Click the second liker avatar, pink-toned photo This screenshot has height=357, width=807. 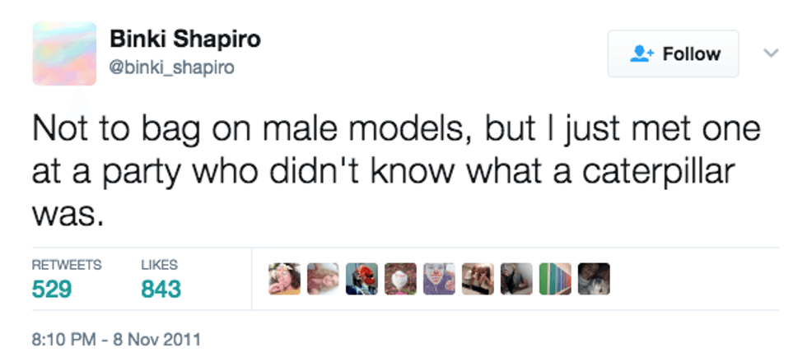click(323, 280)
